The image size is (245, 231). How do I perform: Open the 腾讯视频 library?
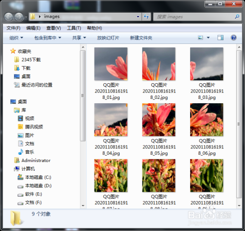[30, 127]
